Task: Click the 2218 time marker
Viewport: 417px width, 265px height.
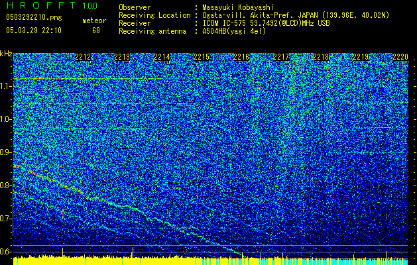Action: click(321, 57)
